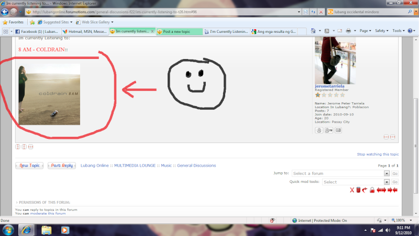Click the search magnifier icon

click(410, 11)
